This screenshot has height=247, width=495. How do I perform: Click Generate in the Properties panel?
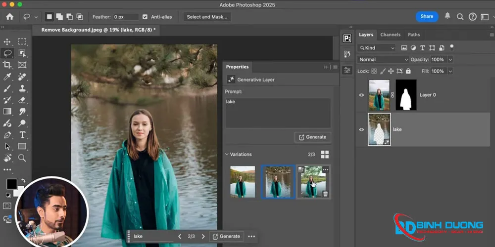[312, 137]
